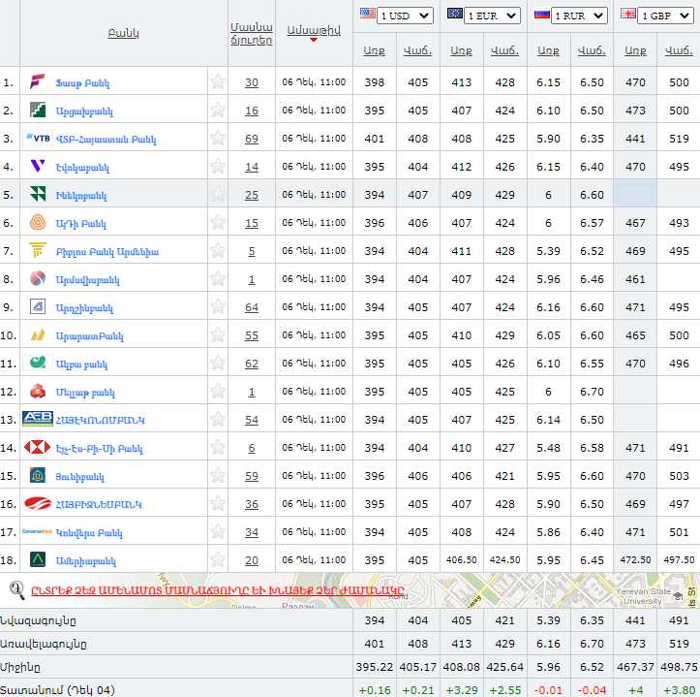Open the red branch finder link on the map

218,590
